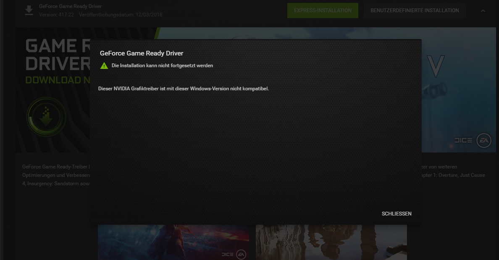Open the Battlefield soldier thumbnail below dialog

coord(173,242)
